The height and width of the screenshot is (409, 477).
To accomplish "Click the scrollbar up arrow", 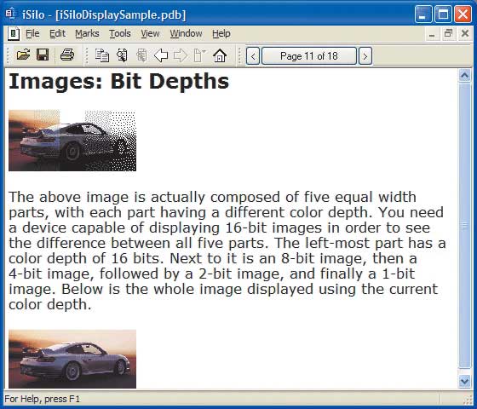I will click(x=464, y=75).
